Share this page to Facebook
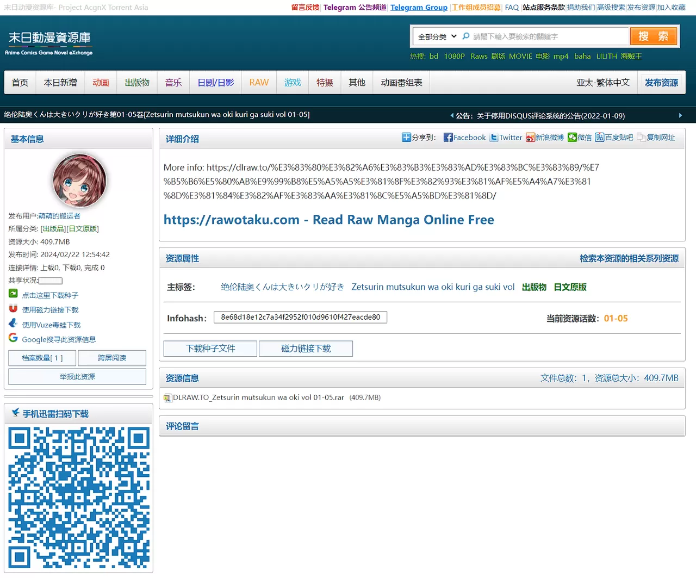The image size is (696, 578). [x=464, y=137]
